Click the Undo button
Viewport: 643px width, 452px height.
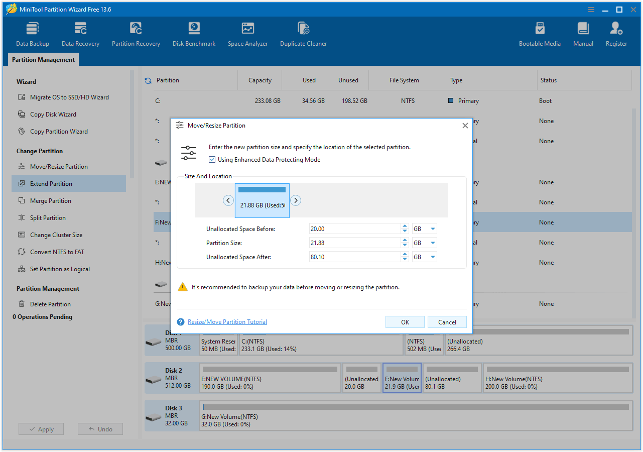100,429
